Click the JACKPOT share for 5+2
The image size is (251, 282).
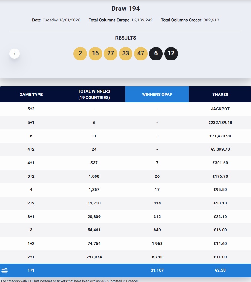click(x=220, y=109)
